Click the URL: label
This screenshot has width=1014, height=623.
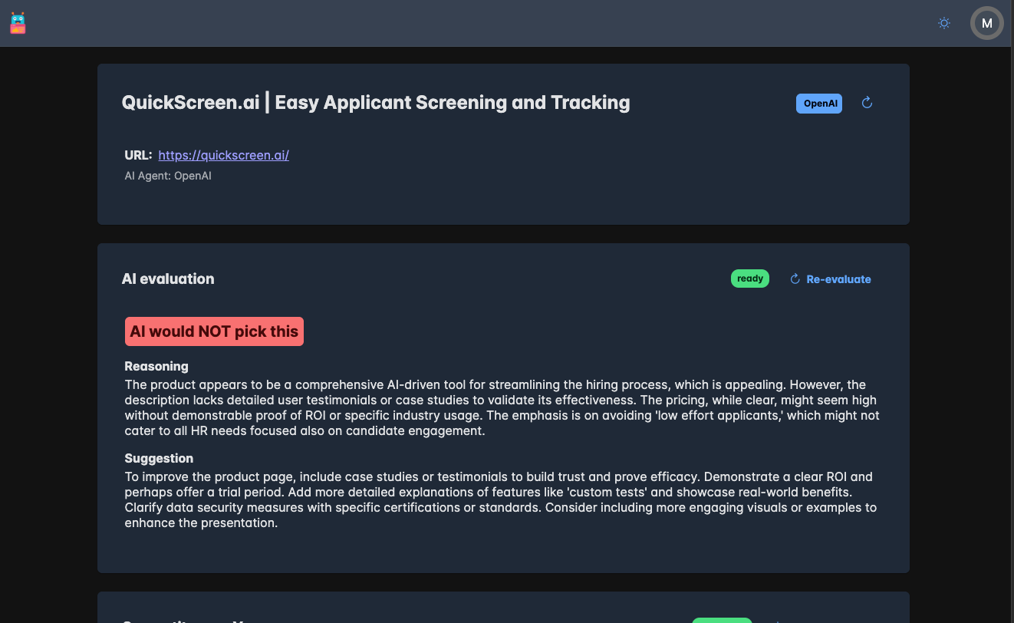point(139,155)
